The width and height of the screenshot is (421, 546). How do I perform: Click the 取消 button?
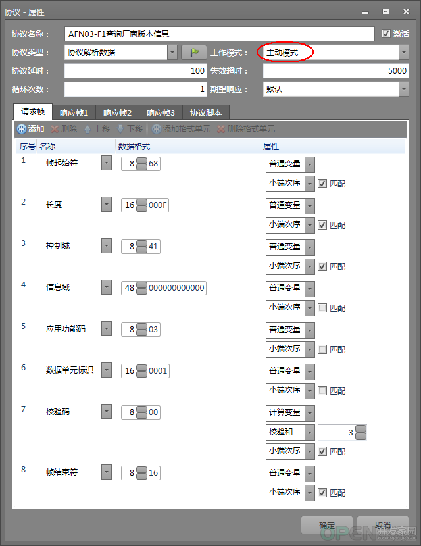click(x=383, y=525)
